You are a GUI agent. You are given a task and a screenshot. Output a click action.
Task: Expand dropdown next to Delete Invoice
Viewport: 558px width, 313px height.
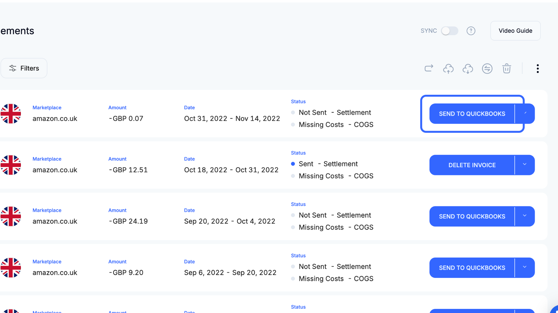pos(525,165)
